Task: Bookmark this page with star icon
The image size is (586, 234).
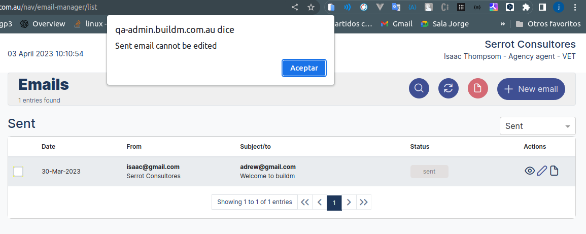Action: click(x=311, y=7)
